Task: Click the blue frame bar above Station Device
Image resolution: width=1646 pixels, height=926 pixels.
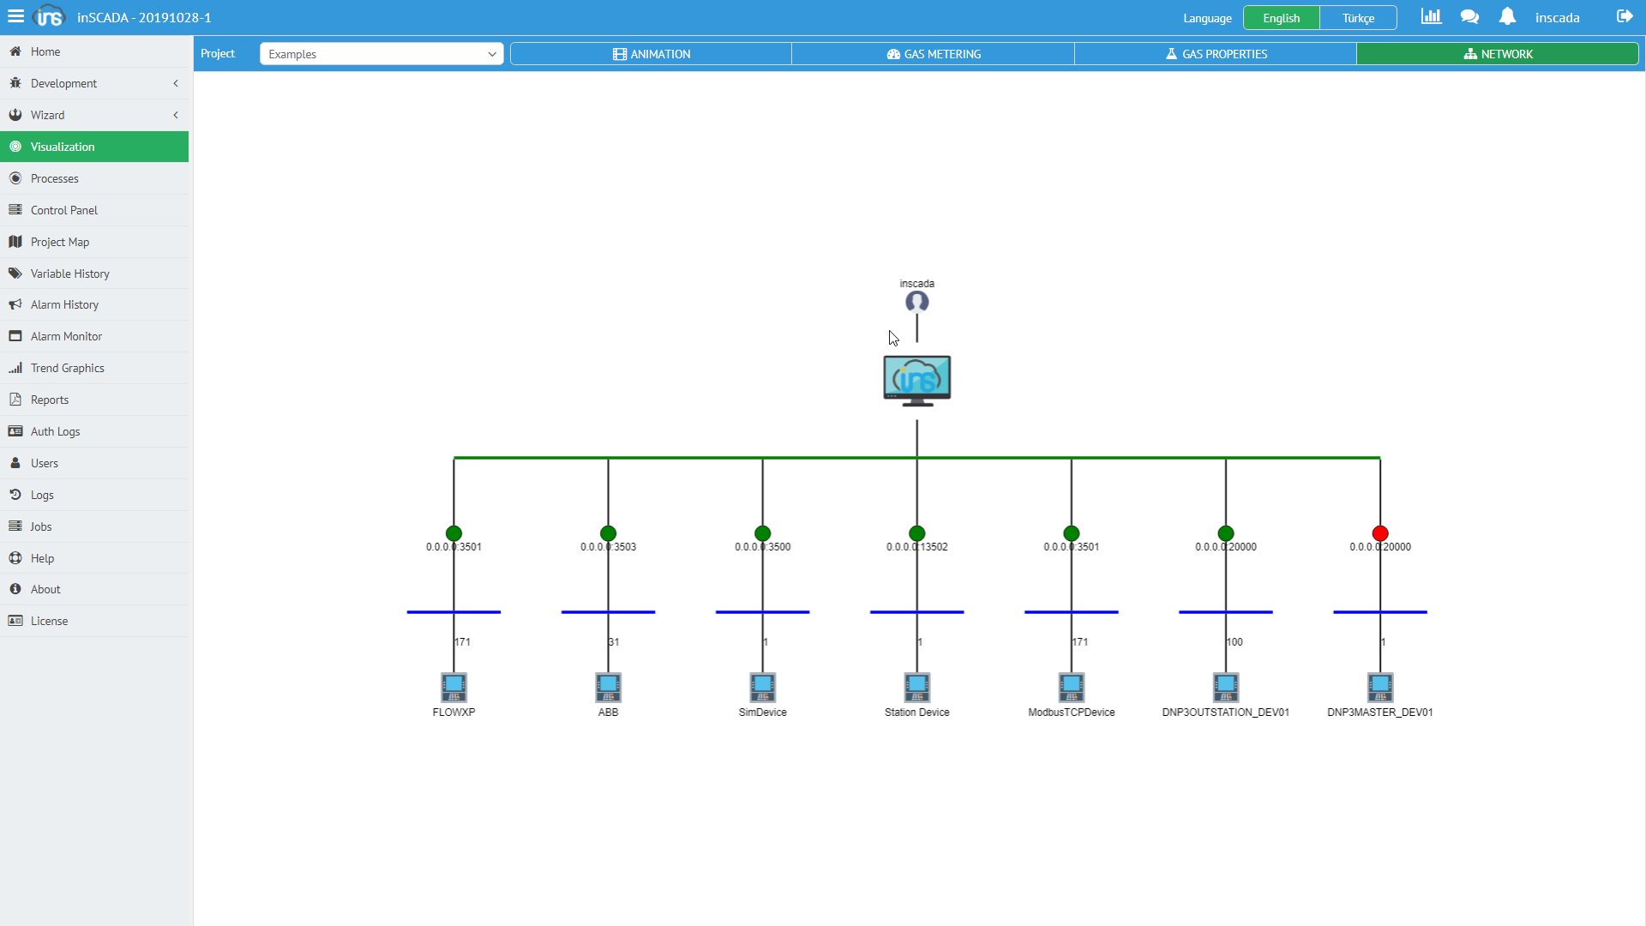Action: tap(916, 612)
